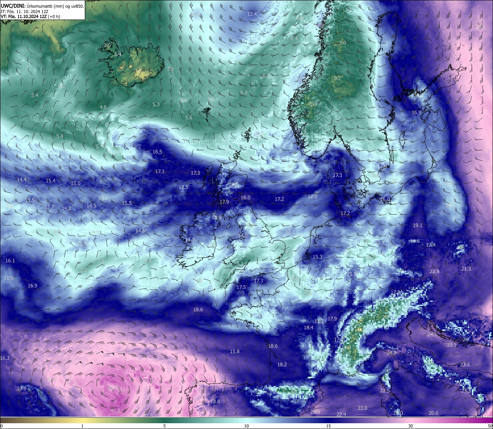This screenshot has height=429, width=493.
Task: Click the 11.2 value on the map
Action: click(319, 321)
